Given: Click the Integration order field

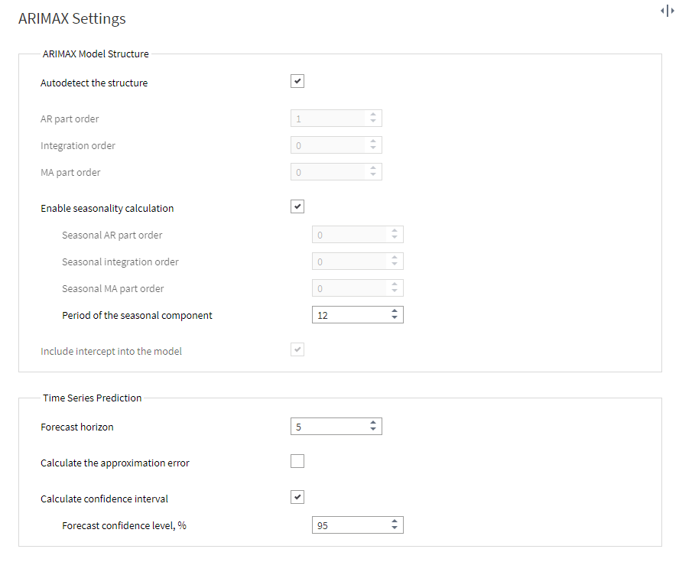Looking at the screenshot, I should (x=336, y=145).
